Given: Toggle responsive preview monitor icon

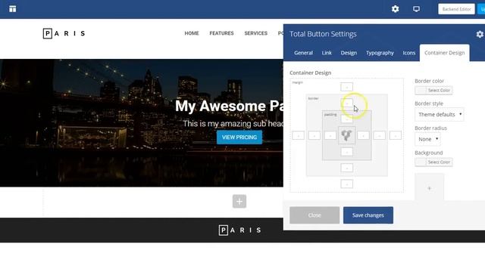Looking at the screenshot, I should click(416, 9).
